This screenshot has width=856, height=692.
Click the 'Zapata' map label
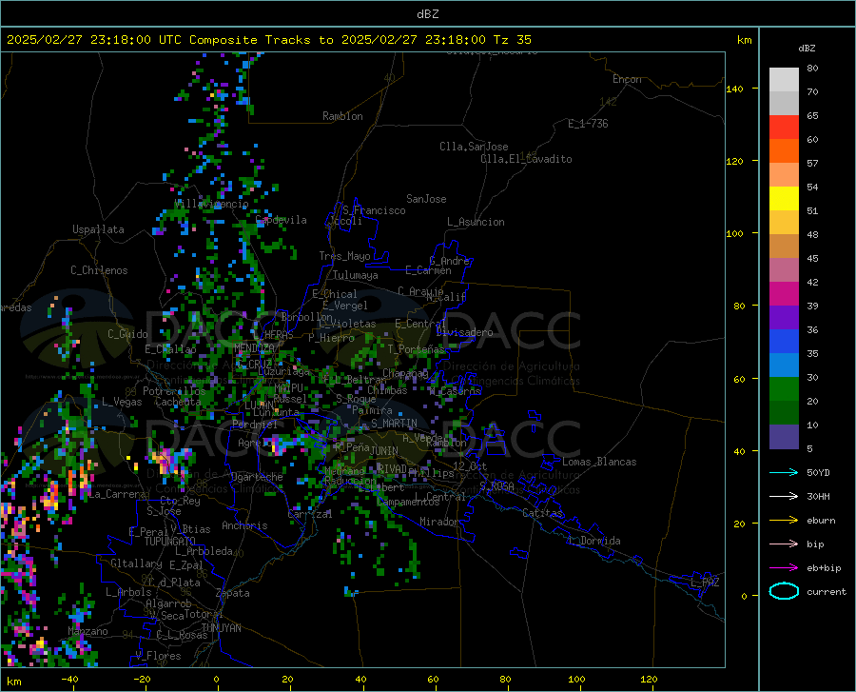[233, 593]
